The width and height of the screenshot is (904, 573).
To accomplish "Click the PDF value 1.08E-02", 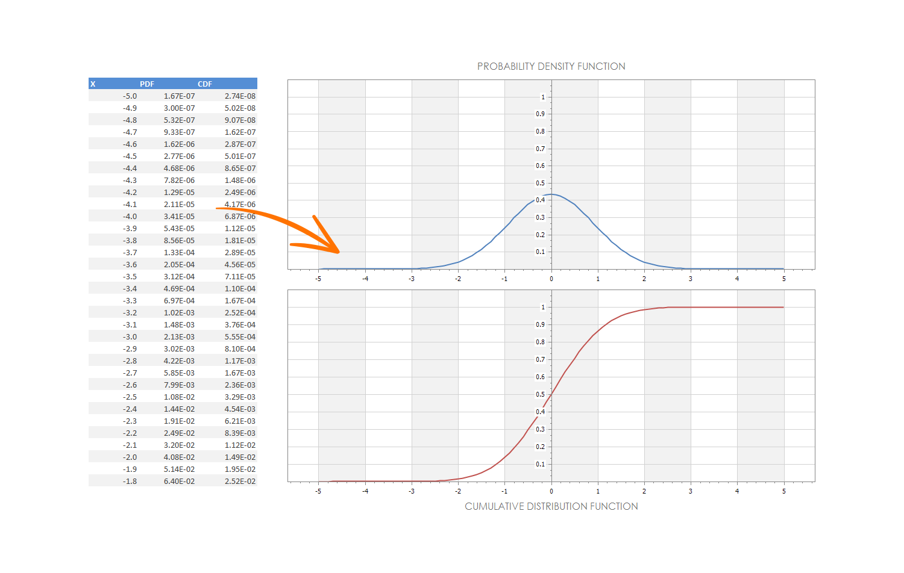I will tap(179, 397).
